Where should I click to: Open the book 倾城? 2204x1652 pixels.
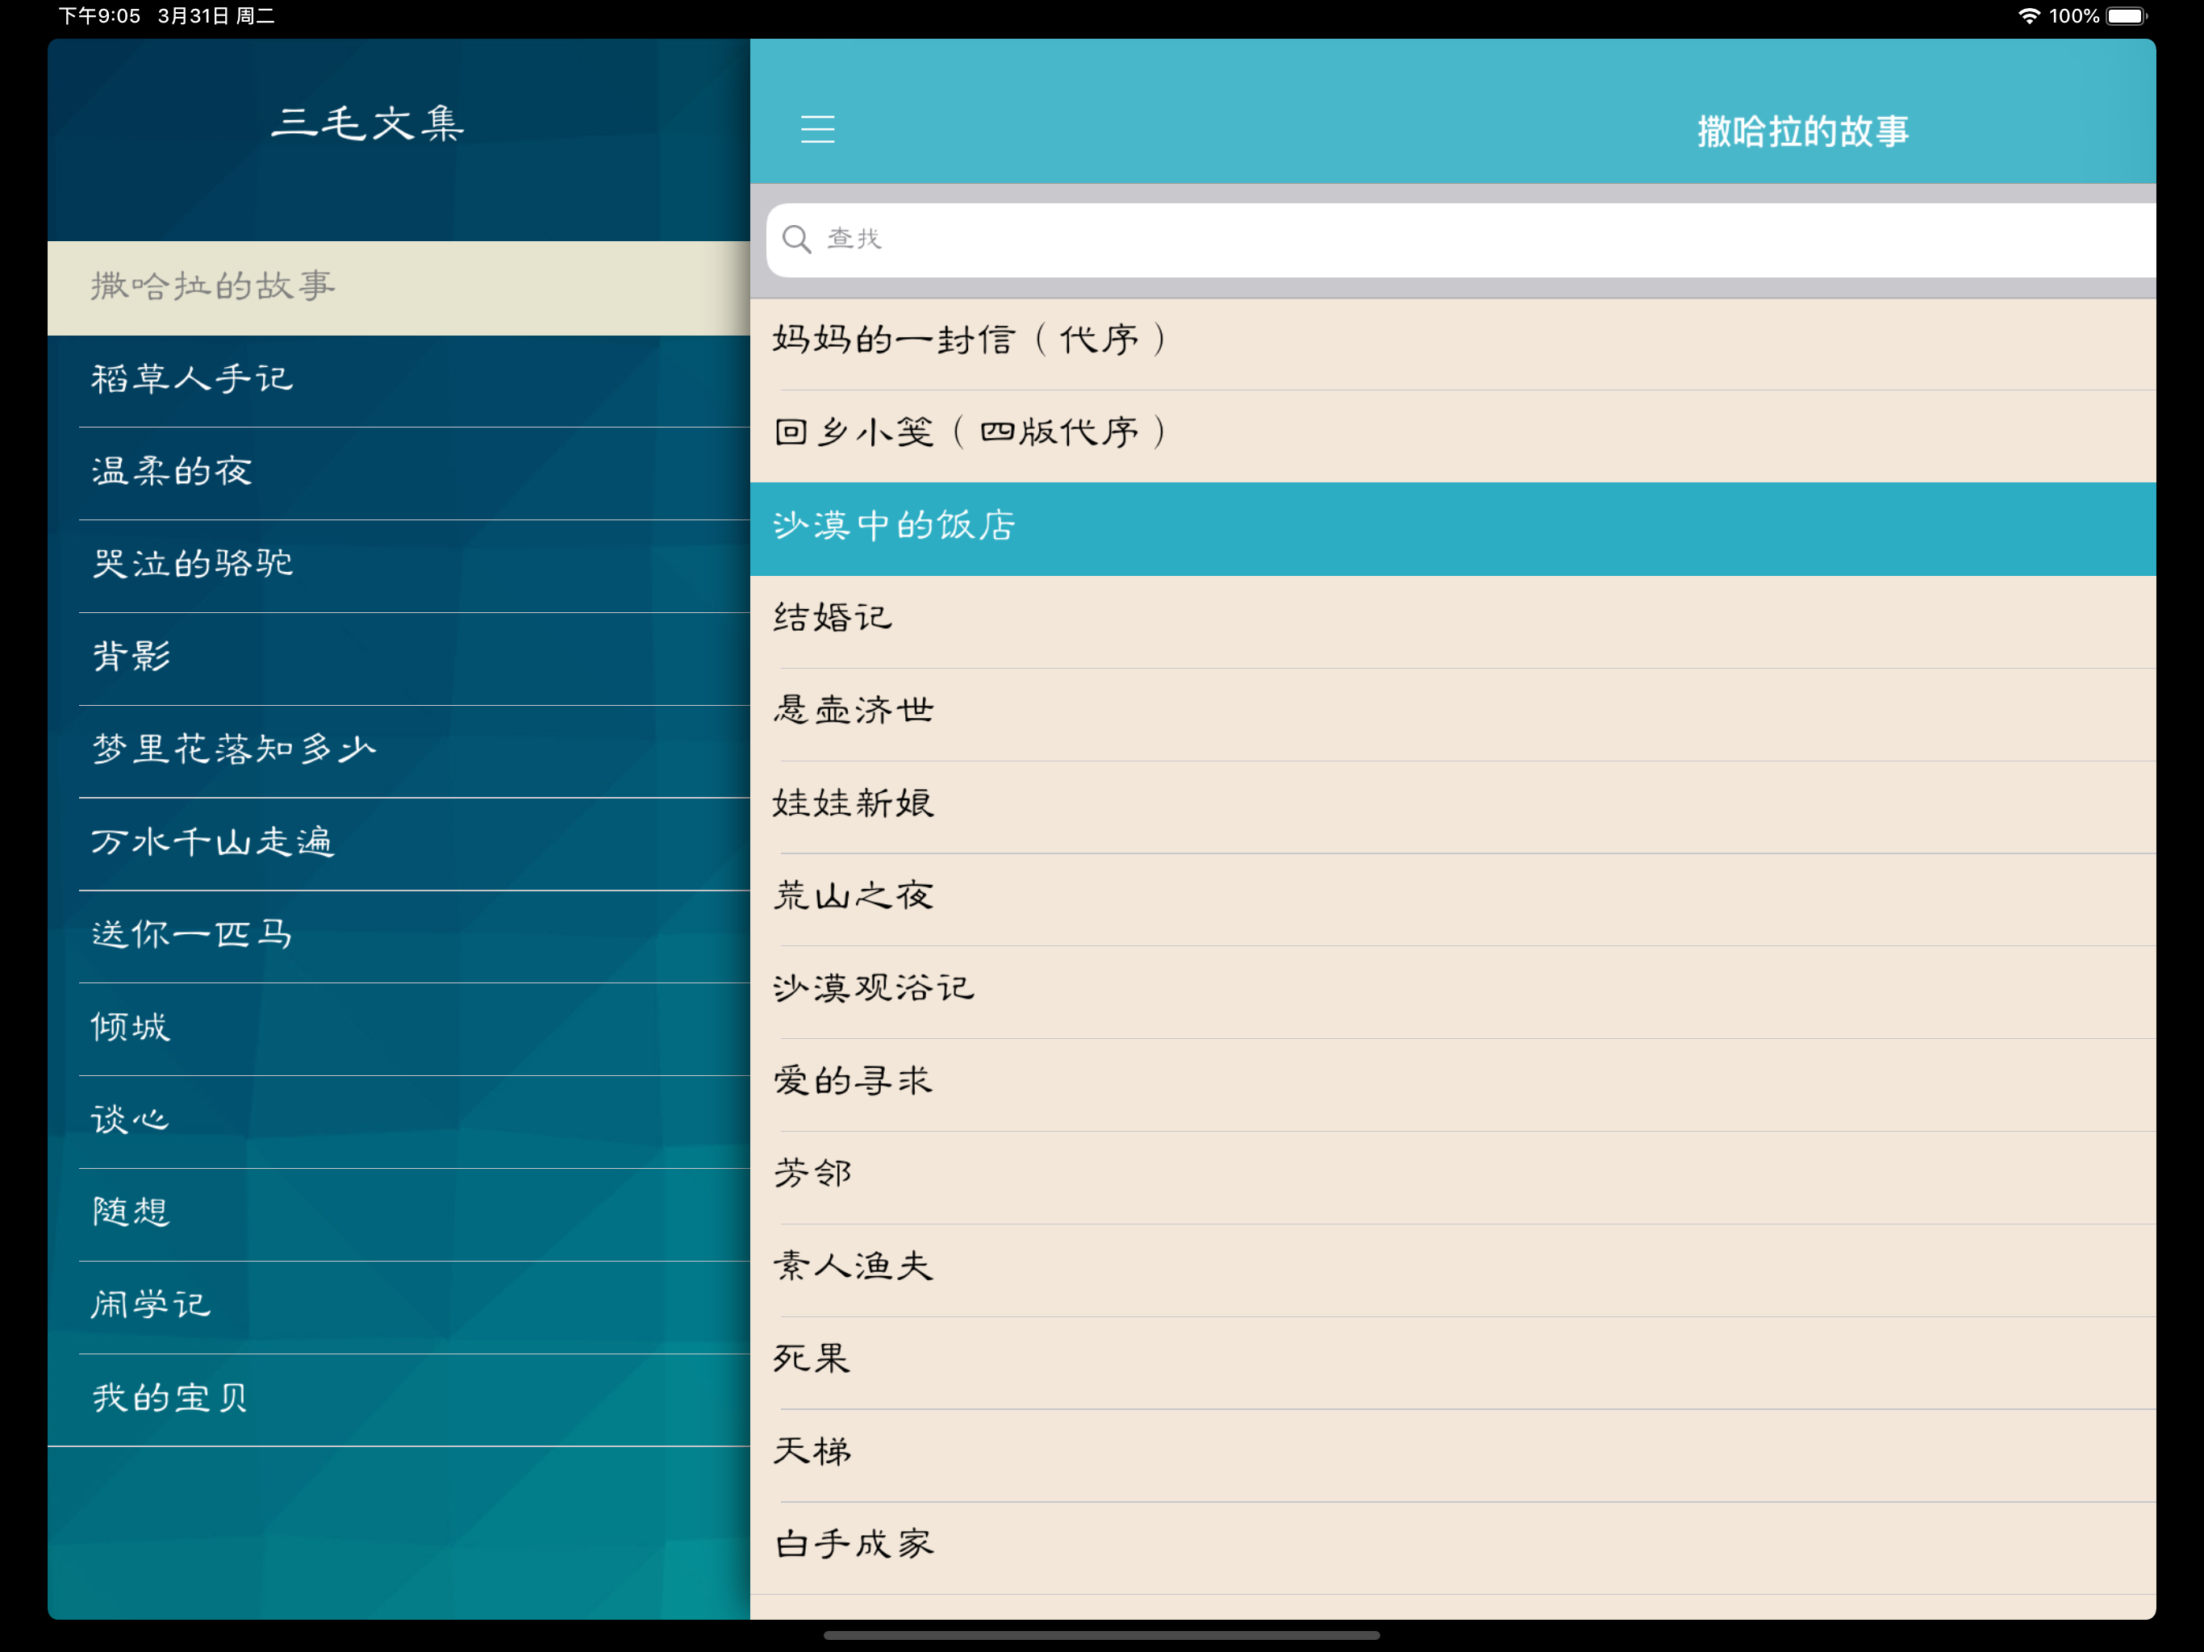[399, 1029]
